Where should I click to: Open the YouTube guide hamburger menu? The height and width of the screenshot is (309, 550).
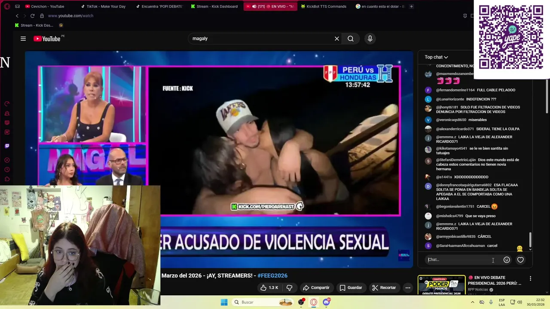23,39
